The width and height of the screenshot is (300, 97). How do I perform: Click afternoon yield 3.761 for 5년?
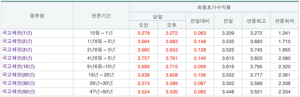click(x=172, y=58)
